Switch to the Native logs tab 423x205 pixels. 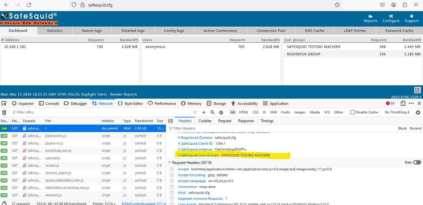coord(92,31)
